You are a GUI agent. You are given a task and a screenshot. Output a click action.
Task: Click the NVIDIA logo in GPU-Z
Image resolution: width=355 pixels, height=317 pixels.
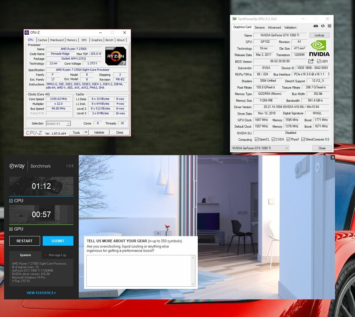point(319,48)
